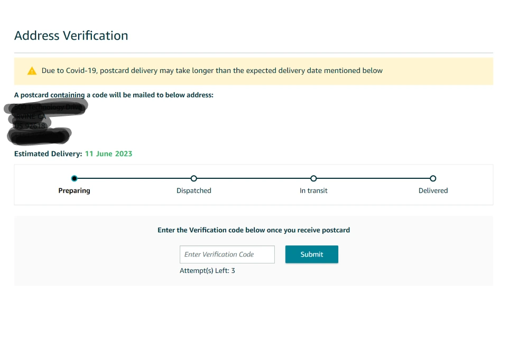Select the Dispatched milestone dot
Viewport: 509px width, 346px height.
coord(193,178)
